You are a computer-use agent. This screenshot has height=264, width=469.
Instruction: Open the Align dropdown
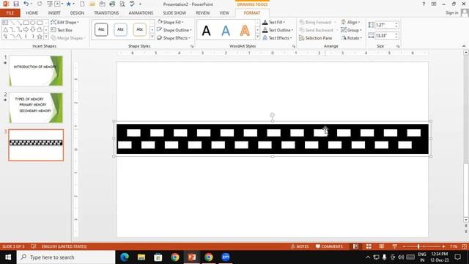(351, 22)
